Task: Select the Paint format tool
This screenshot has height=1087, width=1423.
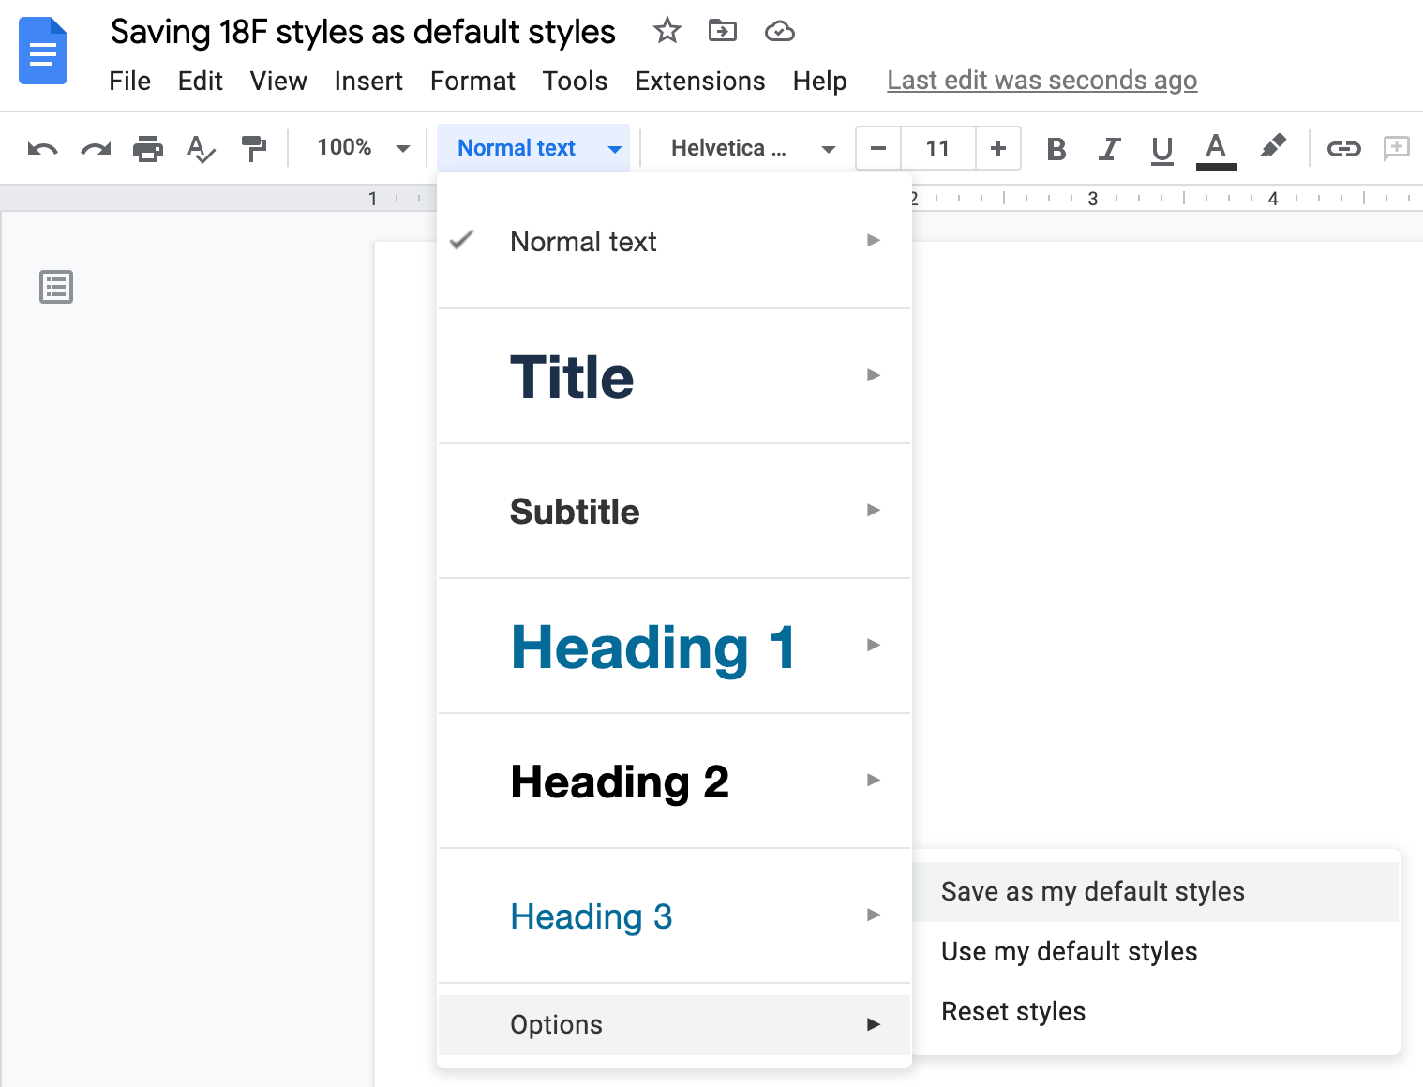Action: [x=253, y=148]
